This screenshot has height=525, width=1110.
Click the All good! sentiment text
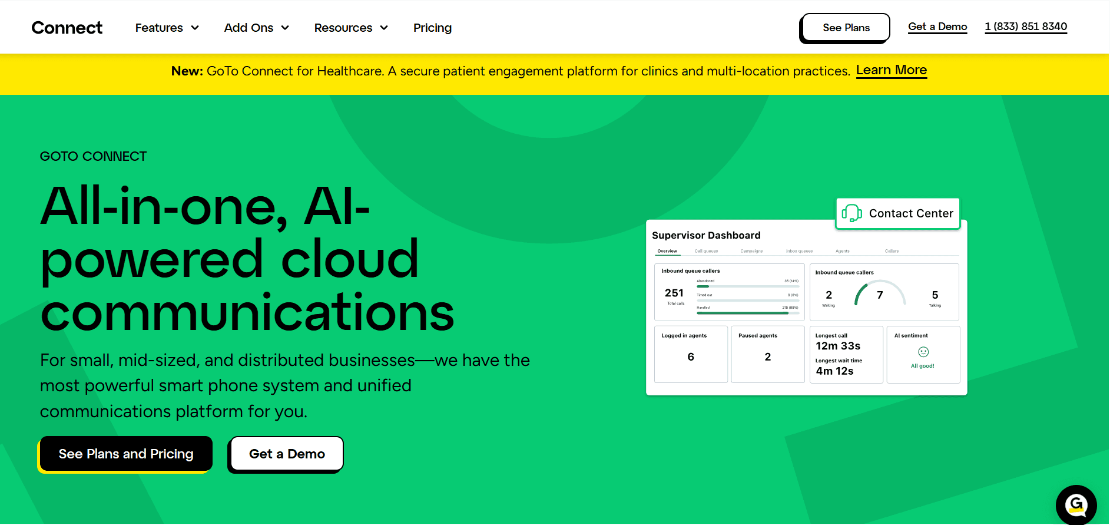[923, 366]
